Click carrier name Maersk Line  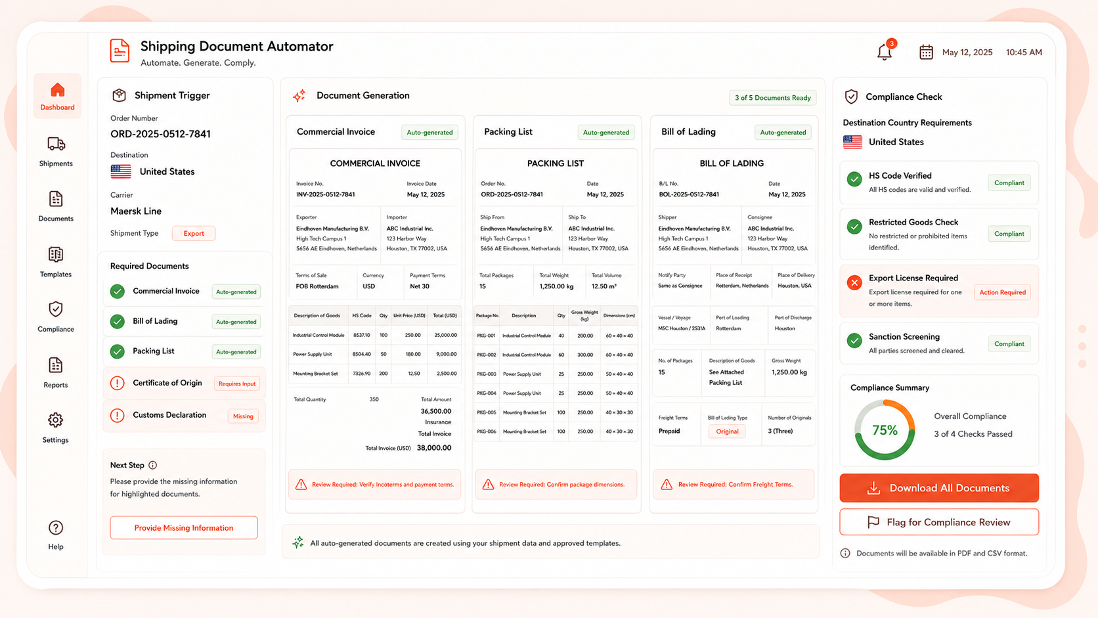pos(136,211)
